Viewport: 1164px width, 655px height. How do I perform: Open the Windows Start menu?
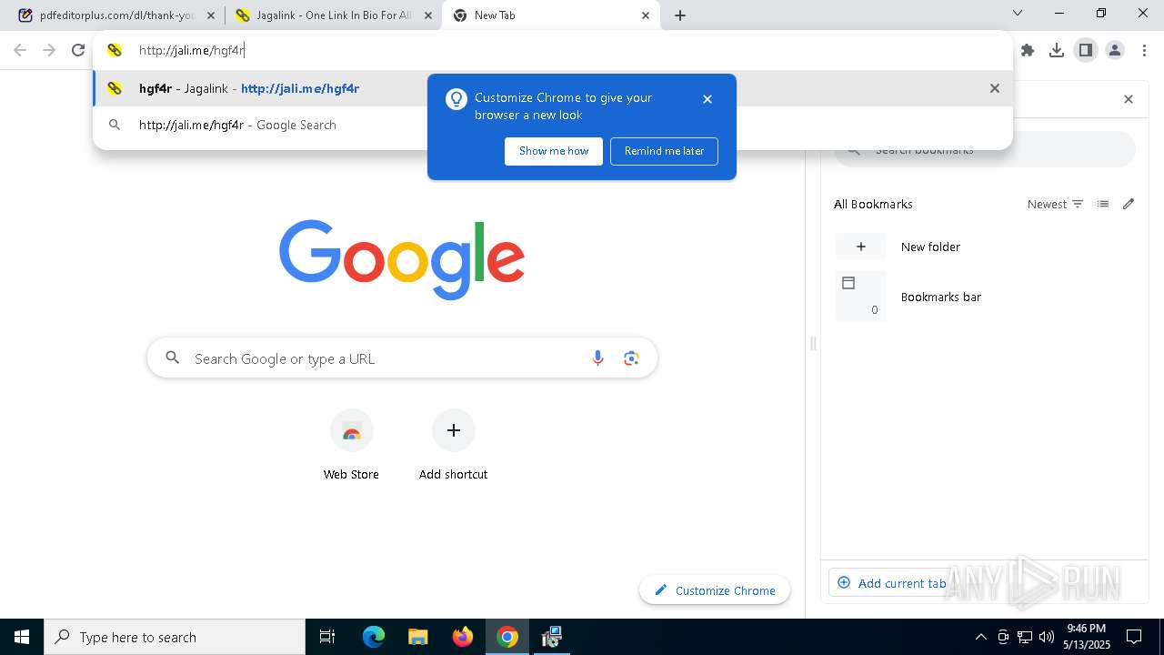pyautogui.click(x=22, y=637)
